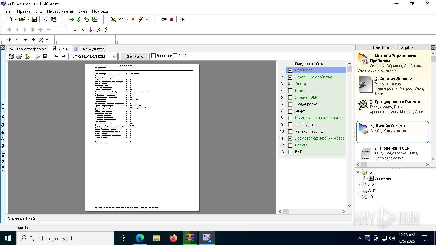
Task: Click the blue plus add layer icon
Action: click(x=41, y=30)
